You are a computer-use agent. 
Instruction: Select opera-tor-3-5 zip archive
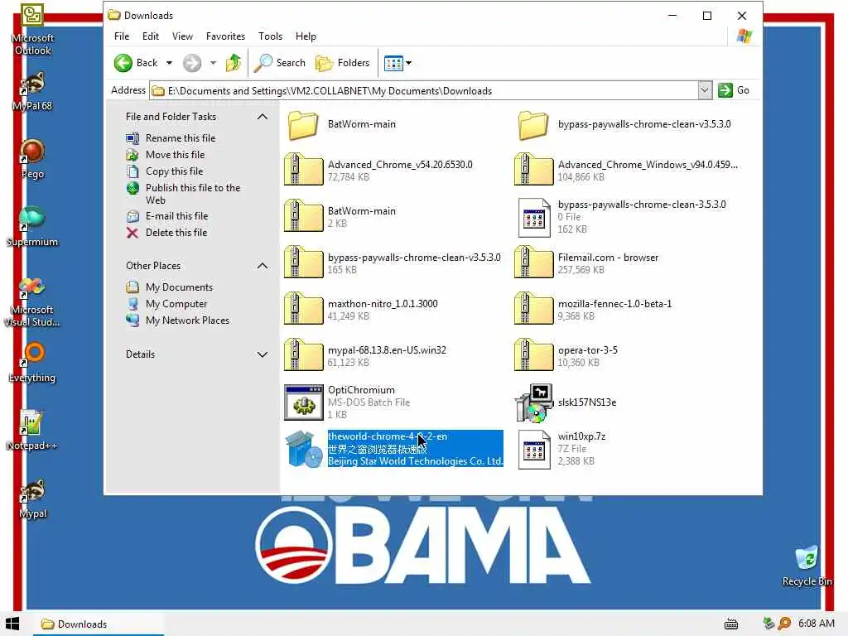[566, 355]
